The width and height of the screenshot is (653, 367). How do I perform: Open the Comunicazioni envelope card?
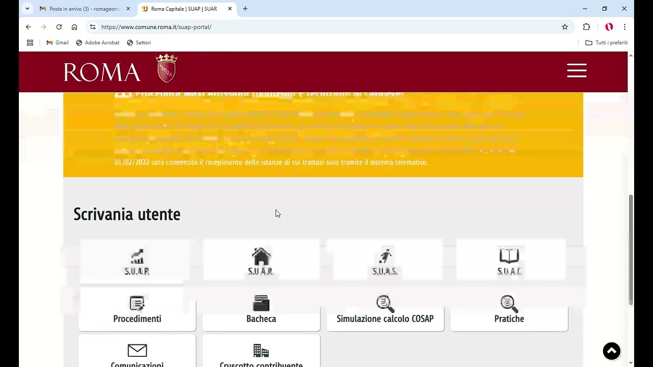point(137,352)
